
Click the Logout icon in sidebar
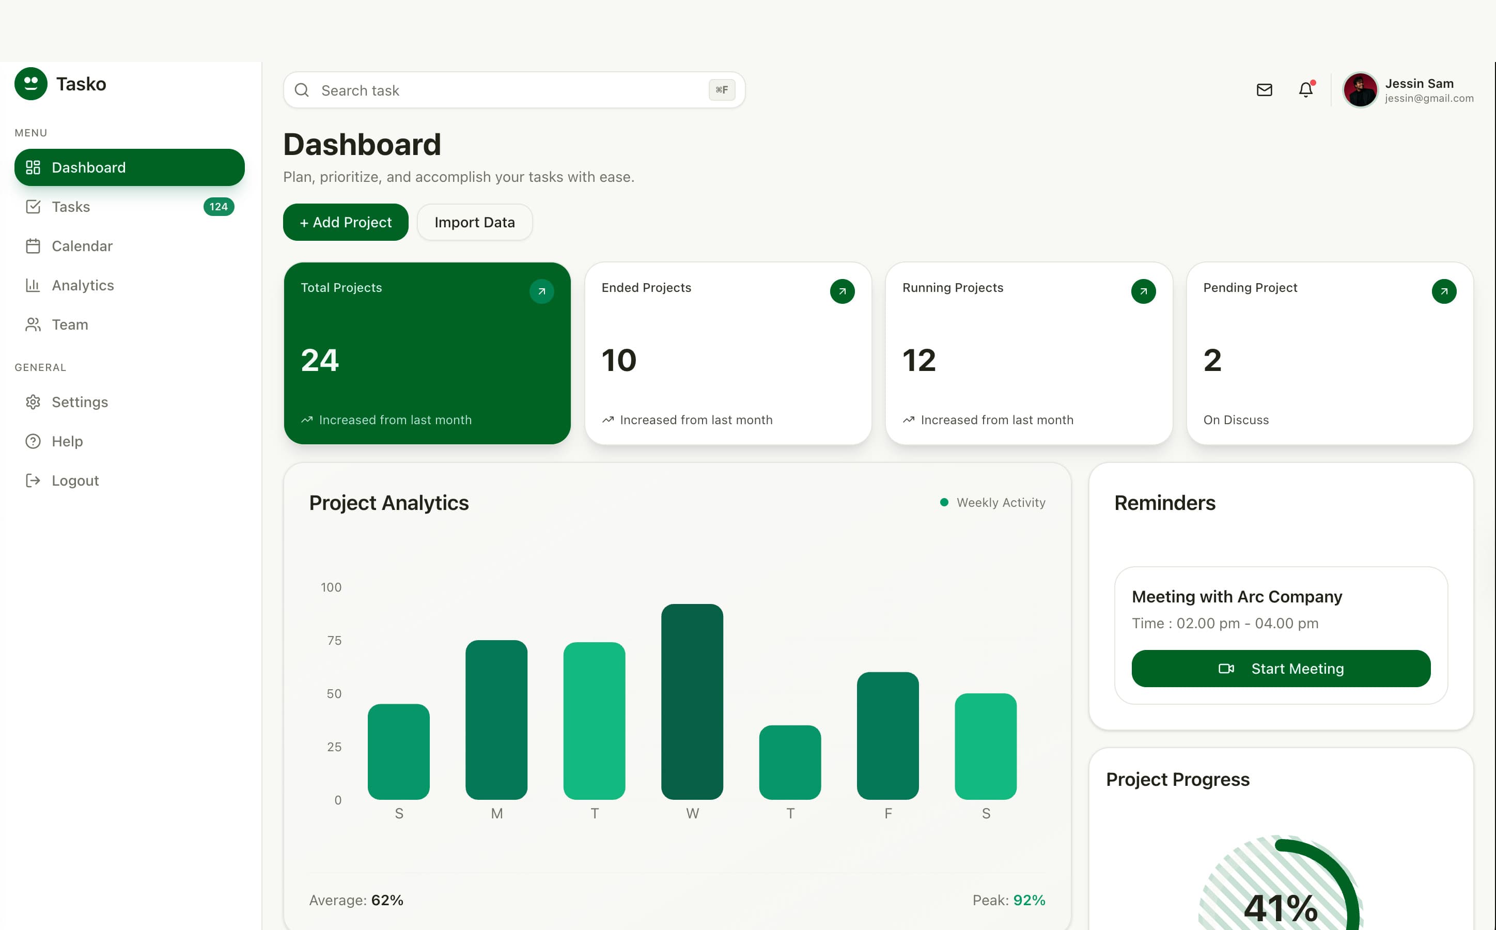point(34,480)
